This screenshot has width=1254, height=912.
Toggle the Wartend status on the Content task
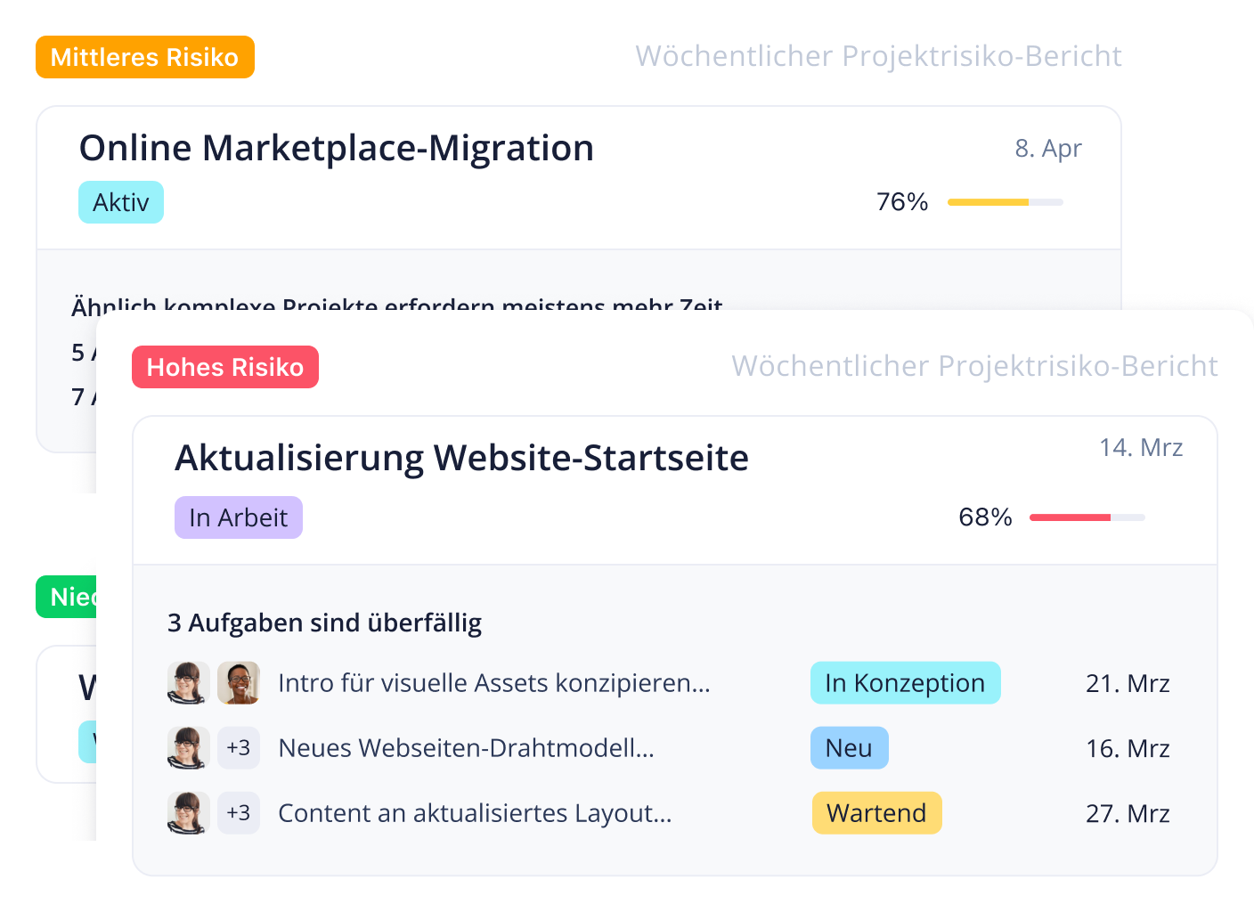tap(876, 812)
